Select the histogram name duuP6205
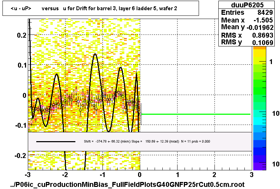 click(247, 5)
